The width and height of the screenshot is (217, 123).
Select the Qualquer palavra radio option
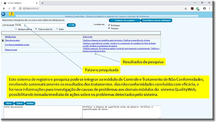[x=16, y=29]
